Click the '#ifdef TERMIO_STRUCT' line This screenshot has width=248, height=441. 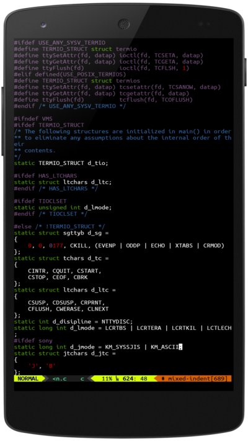pos(49,125)
